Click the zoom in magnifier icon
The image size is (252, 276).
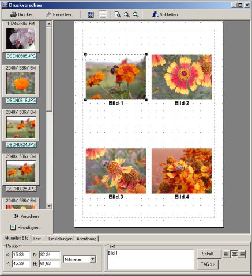(126, 14)
